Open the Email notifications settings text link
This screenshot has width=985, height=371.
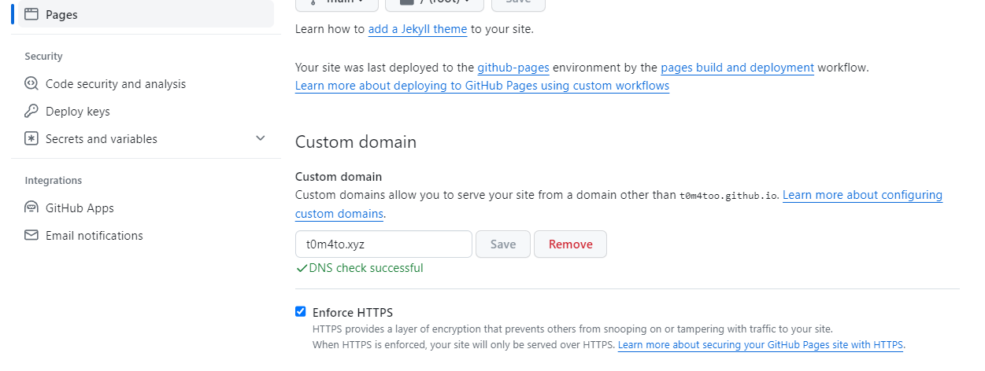coord(94,236)
